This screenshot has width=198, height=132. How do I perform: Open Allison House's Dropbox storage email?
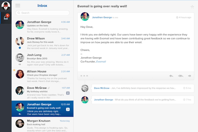43,76
